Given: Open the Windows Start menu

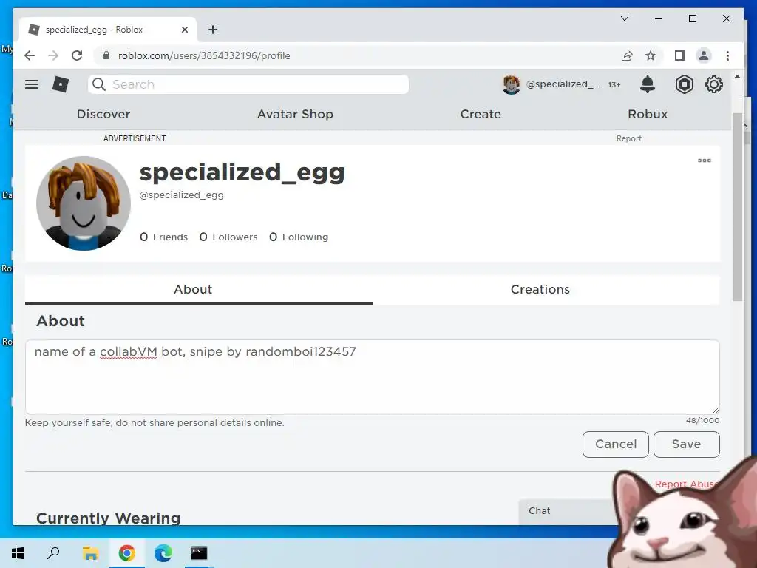Looking at the screenshot, I should point(18,553).
